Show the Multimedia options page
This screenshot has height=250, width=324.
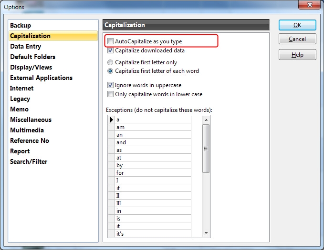27,130
